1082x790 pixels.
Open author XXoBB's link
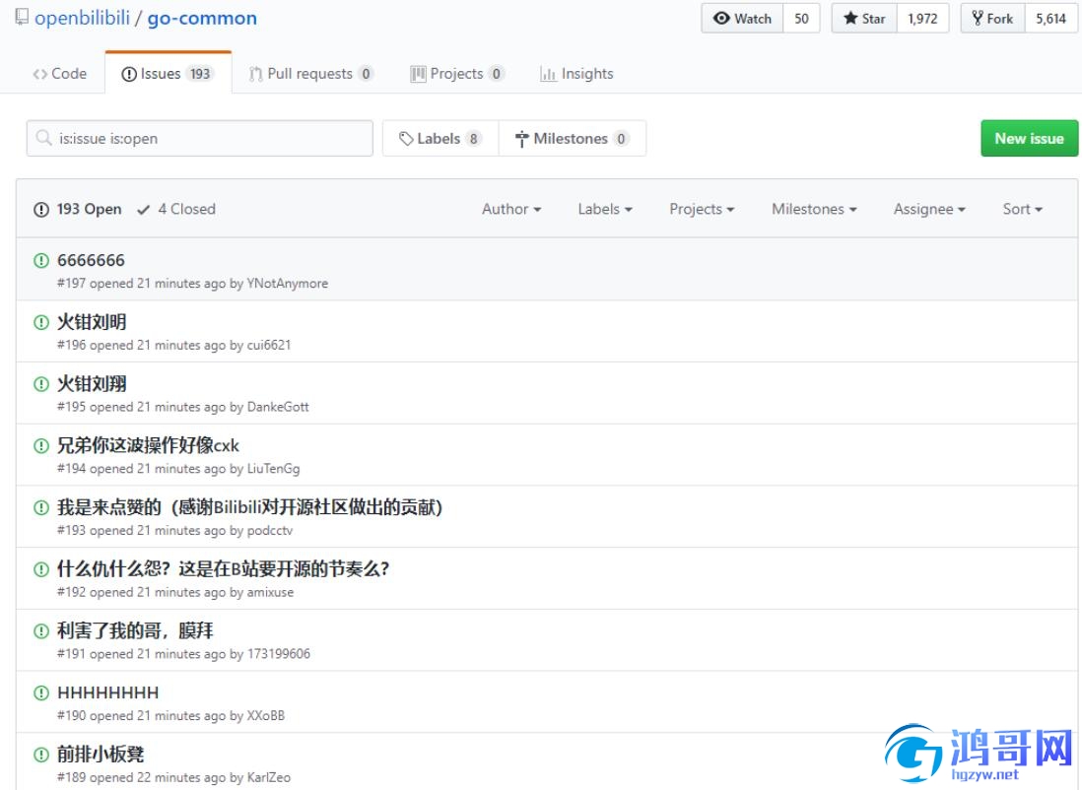pos(266,715)
